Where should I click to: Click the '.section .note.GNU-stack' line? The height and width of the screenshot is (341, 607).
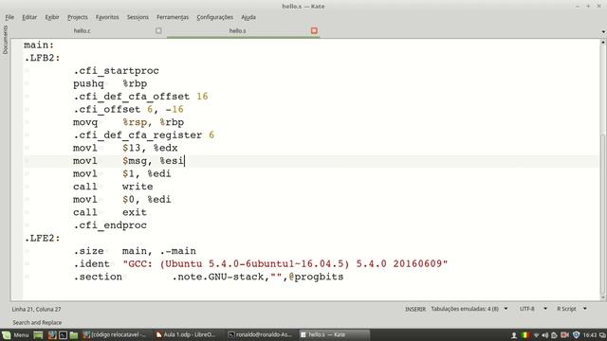point(209,277)
